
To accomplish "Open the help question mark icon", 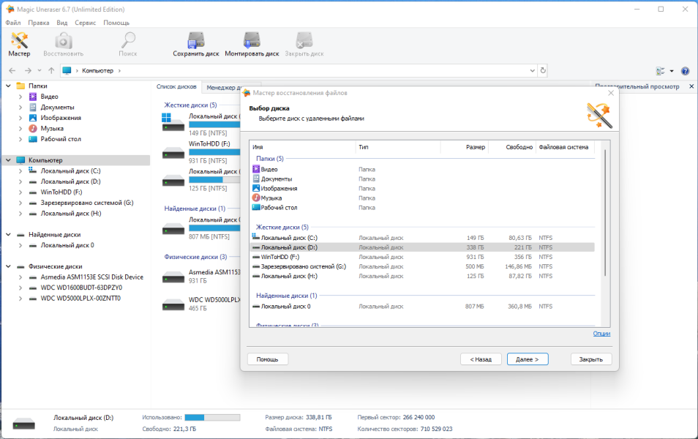I will tap(685, 71).
